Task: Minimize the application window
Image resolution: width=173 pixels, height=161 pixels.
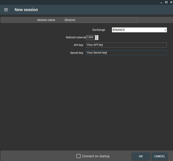Action: 162,2
